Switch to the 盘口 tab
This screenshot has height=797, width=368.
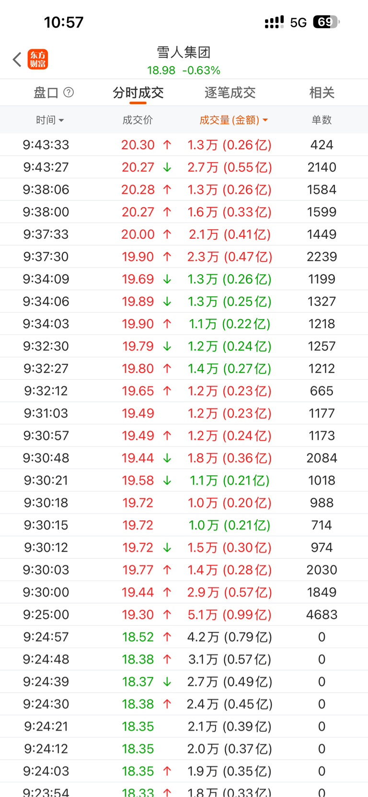point(46,93)
